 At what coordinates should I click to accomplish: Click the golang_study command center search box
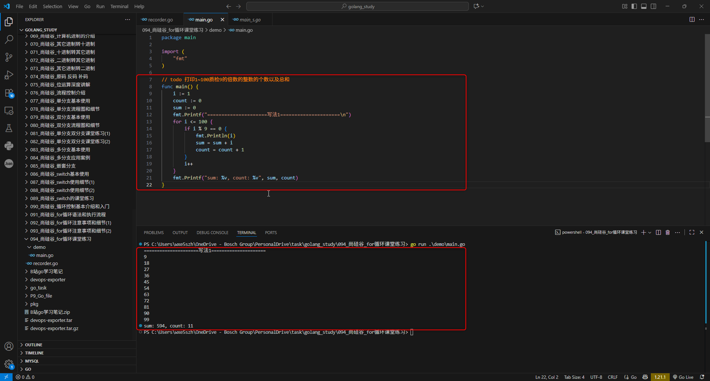pyautogui.click(x=358, y=6)
